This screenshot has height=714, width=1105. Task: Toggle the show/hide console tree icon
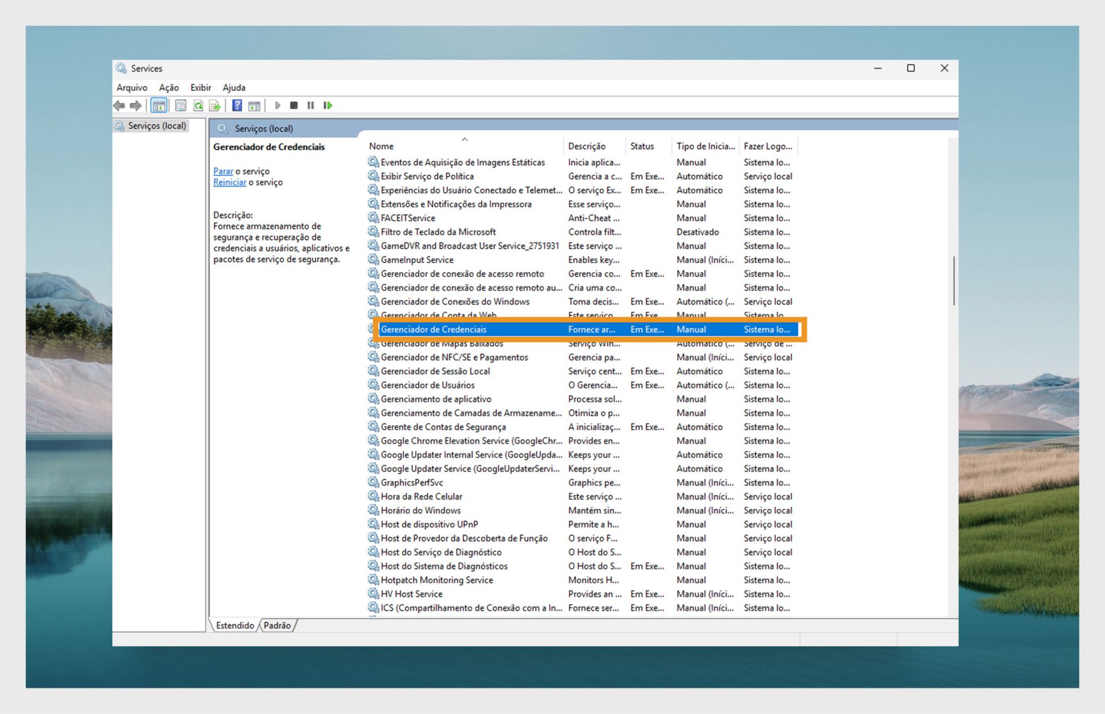point(159,105)
